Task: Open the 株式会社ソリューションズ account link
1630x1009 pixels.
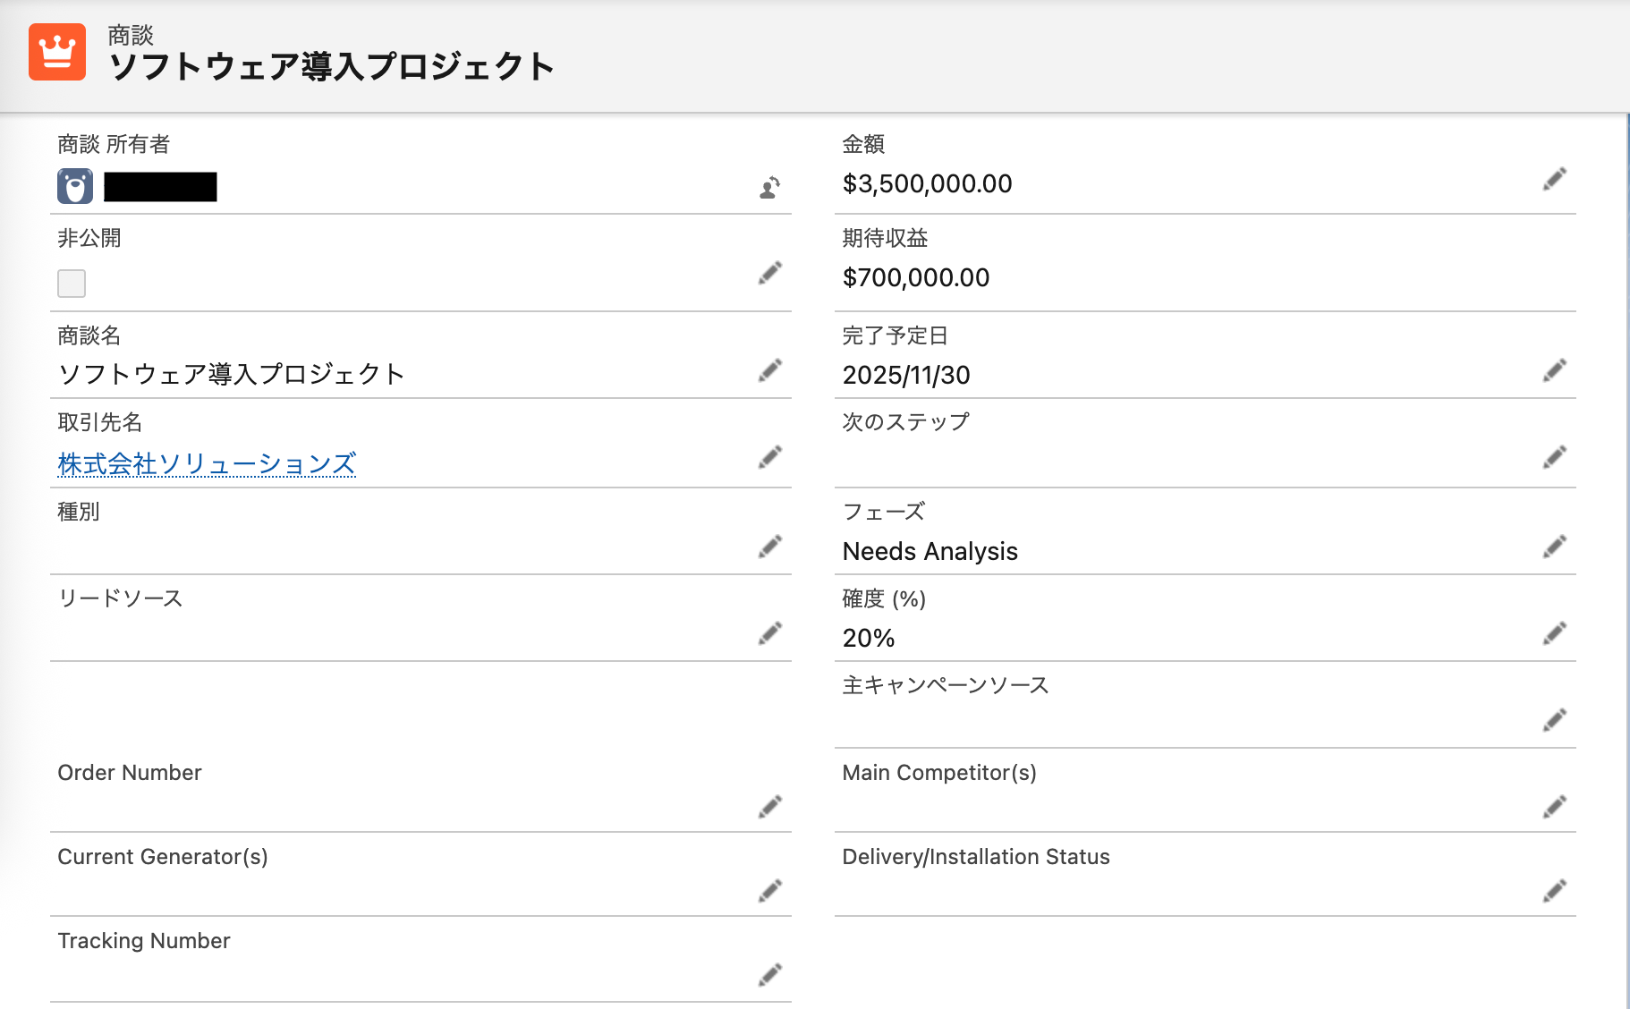Action: [207, 463]
